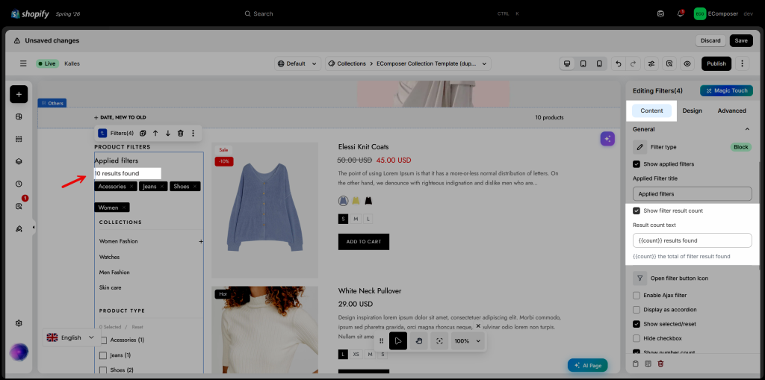Image resolution: width=765 pixels, height=380 pixels.
Task: Click the Result count text input
Action: [692, 240]
